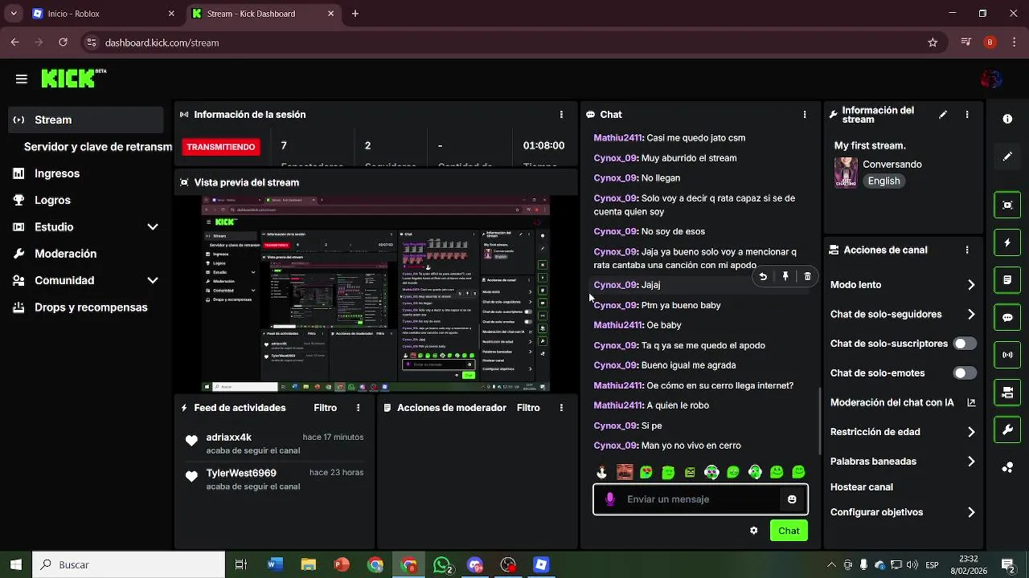The width and height of the screenshot is (1029, 578).
Task: Open the Modo lento options chevron
Action: point(971,285)
